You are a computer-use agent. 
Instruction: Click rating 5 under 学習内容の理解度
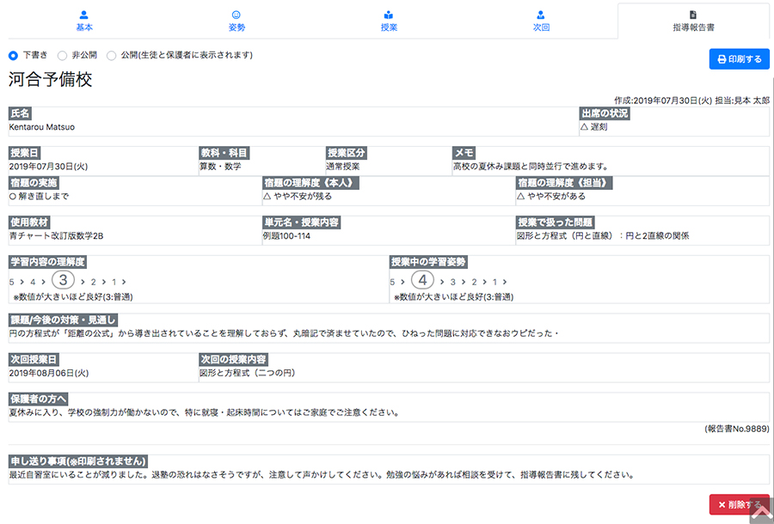click(12, 282)
